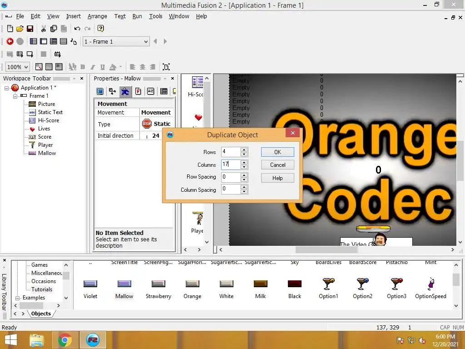Click the Center frame icon

click(x=166, y=67)
